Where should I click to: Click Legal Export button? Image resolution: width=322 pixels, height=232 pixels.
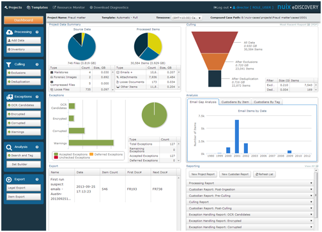24,188
